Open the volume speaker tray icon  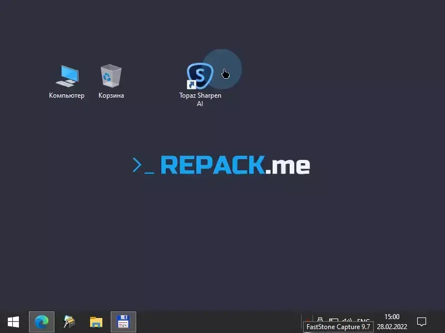[x=347, y=320]
